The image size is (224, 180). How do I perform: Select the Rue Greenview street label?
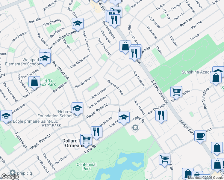tap(86, 42)
